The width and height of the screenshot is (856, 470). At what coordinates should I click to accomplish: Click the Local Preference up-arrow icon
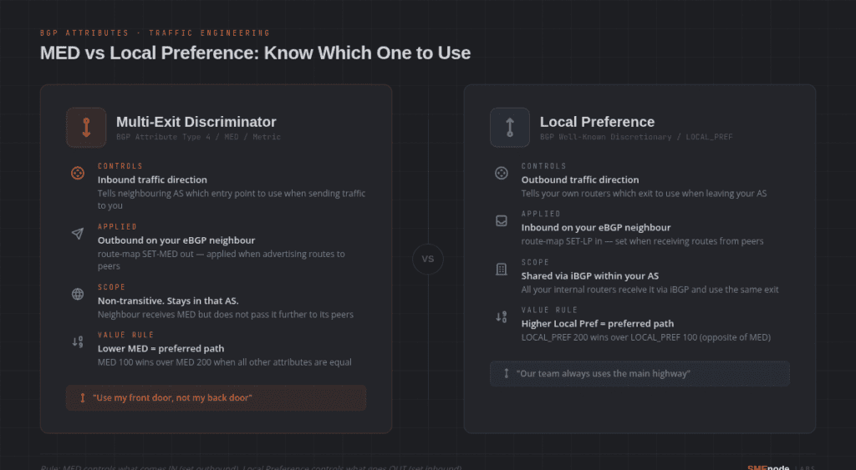pos(510,128)
